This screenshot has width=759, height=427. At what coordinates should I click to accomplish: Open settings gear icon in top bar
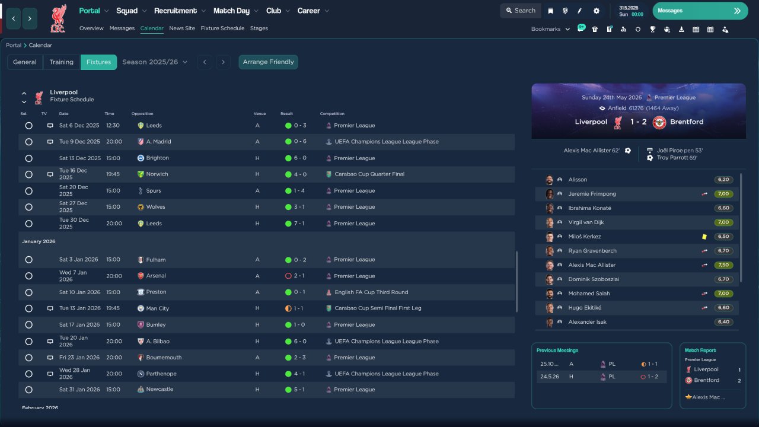click(x=596, y=11)
